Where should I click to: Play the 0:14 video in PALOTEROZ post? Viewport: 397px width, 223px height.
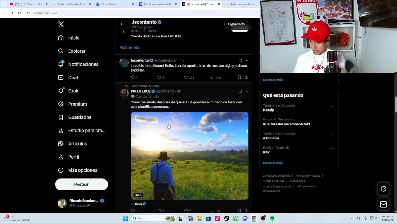click(x=190, y=156)
